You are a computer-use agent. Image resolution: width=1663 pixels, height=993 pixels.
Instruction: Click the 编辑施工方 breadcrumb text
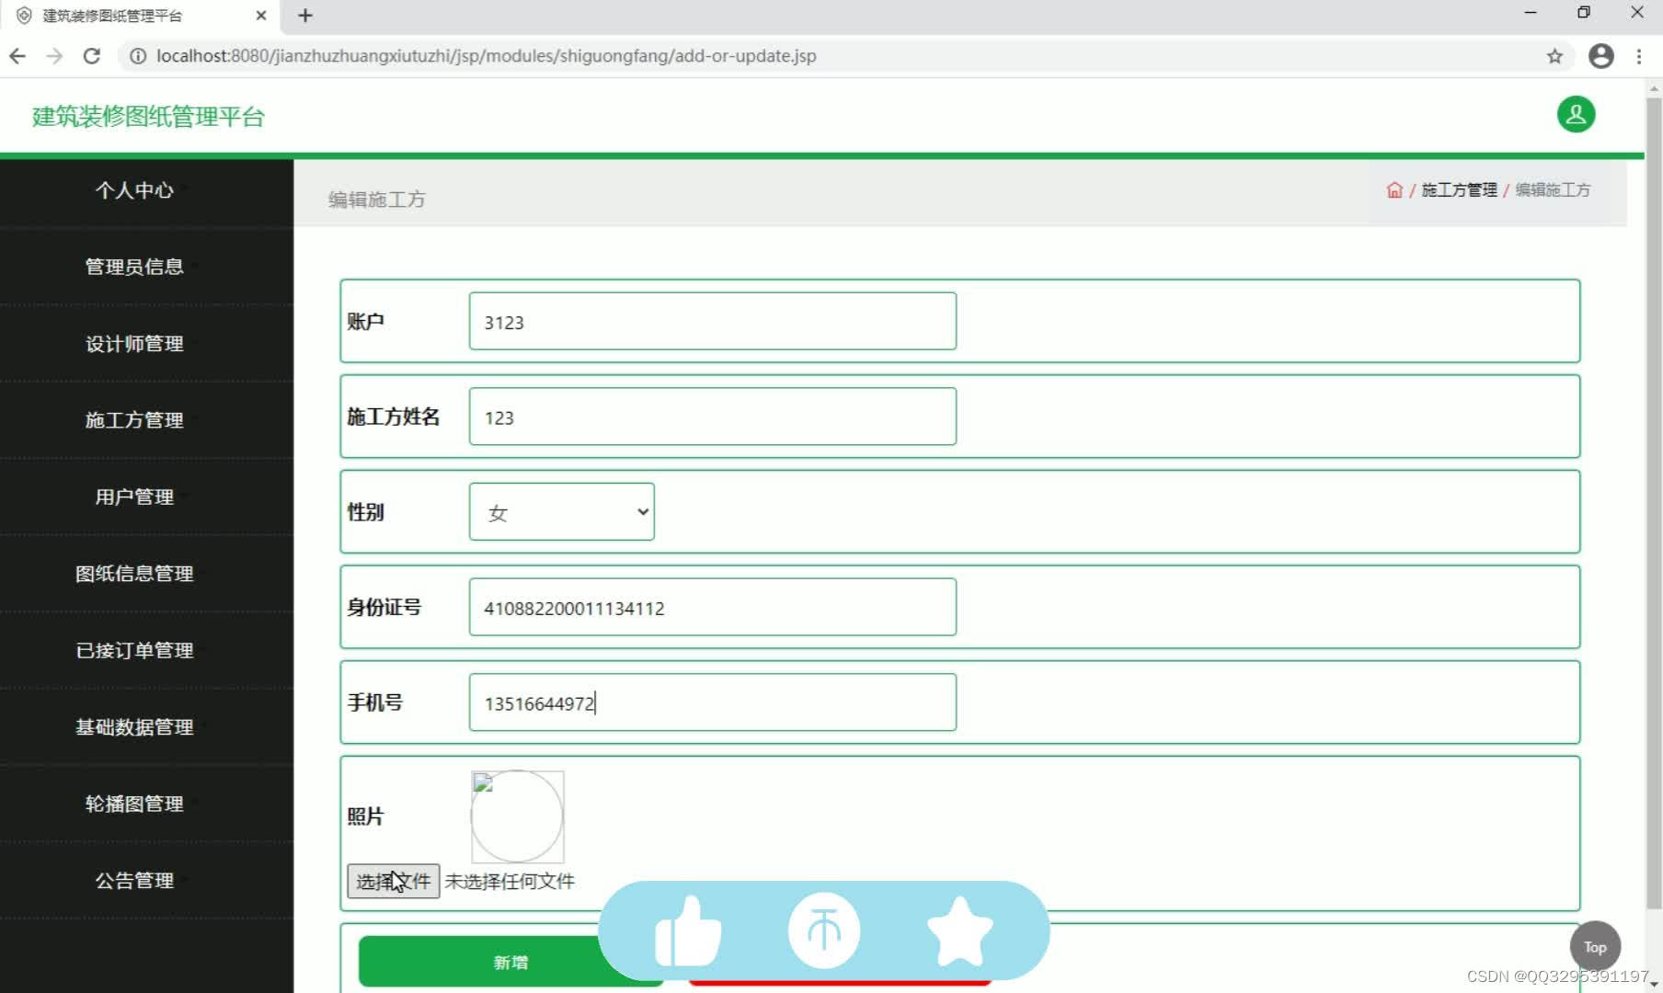coord(1553,190)
